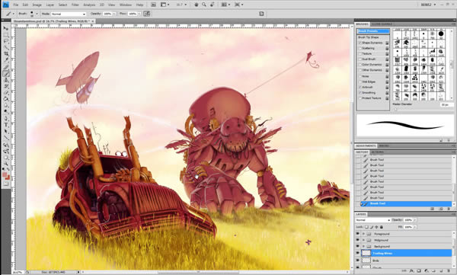Click the background color swatch

pyautogui.click(x=8, y=177)
